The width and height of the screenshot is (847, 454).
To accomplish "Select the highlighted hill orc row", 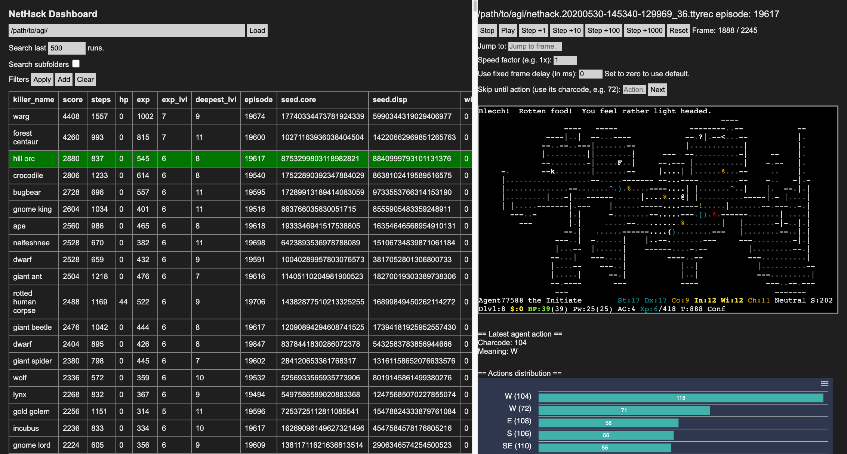I will click(240, 159).
